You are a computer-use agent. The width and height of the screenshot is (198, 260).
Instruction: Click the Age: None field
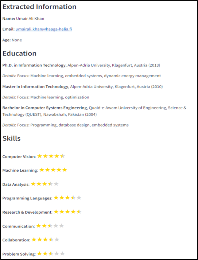pyautogui.click(x=12, y=40)
